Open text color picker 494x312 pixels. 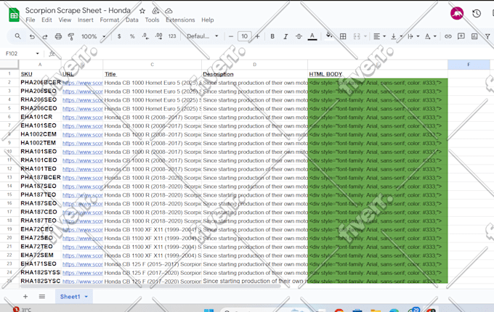click(x=312, y=36)
